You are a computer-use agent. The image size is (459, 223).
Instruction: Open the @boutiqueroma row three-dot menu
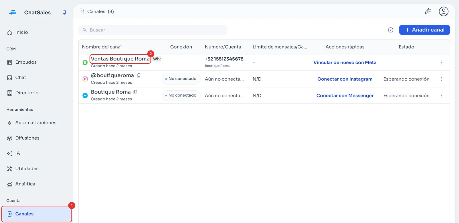click(442, 79)
